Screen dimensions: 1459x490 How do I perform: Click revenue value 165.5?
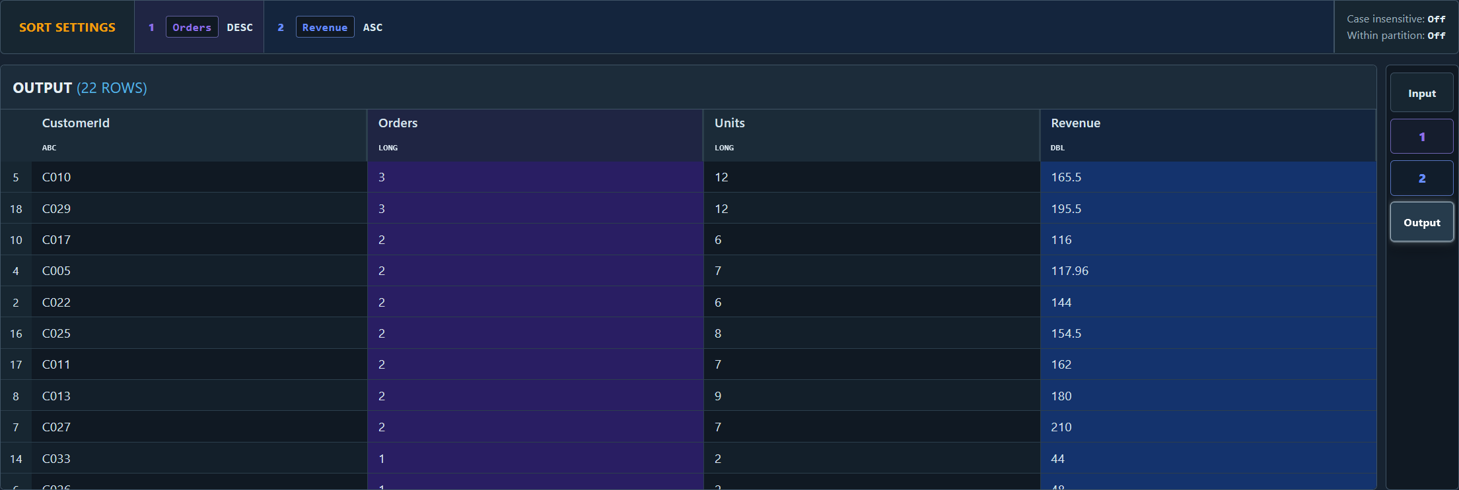tap(1208, 177)
